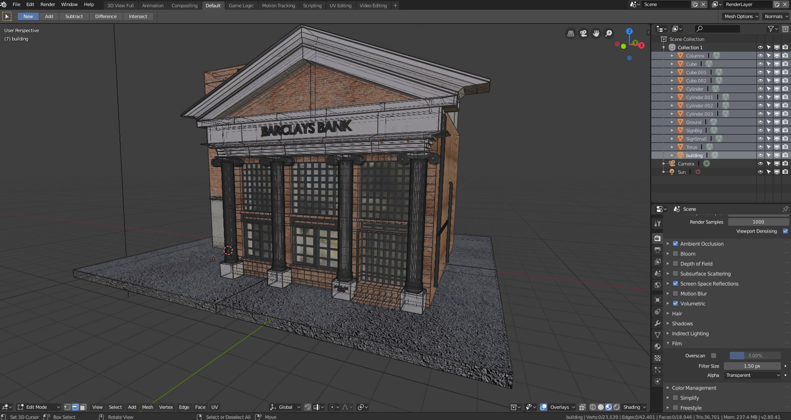Viewport: 791px width, 420px height.
Task: Switch to rendered shading icon
Action: pyautogui.click(x=616, y=407)
